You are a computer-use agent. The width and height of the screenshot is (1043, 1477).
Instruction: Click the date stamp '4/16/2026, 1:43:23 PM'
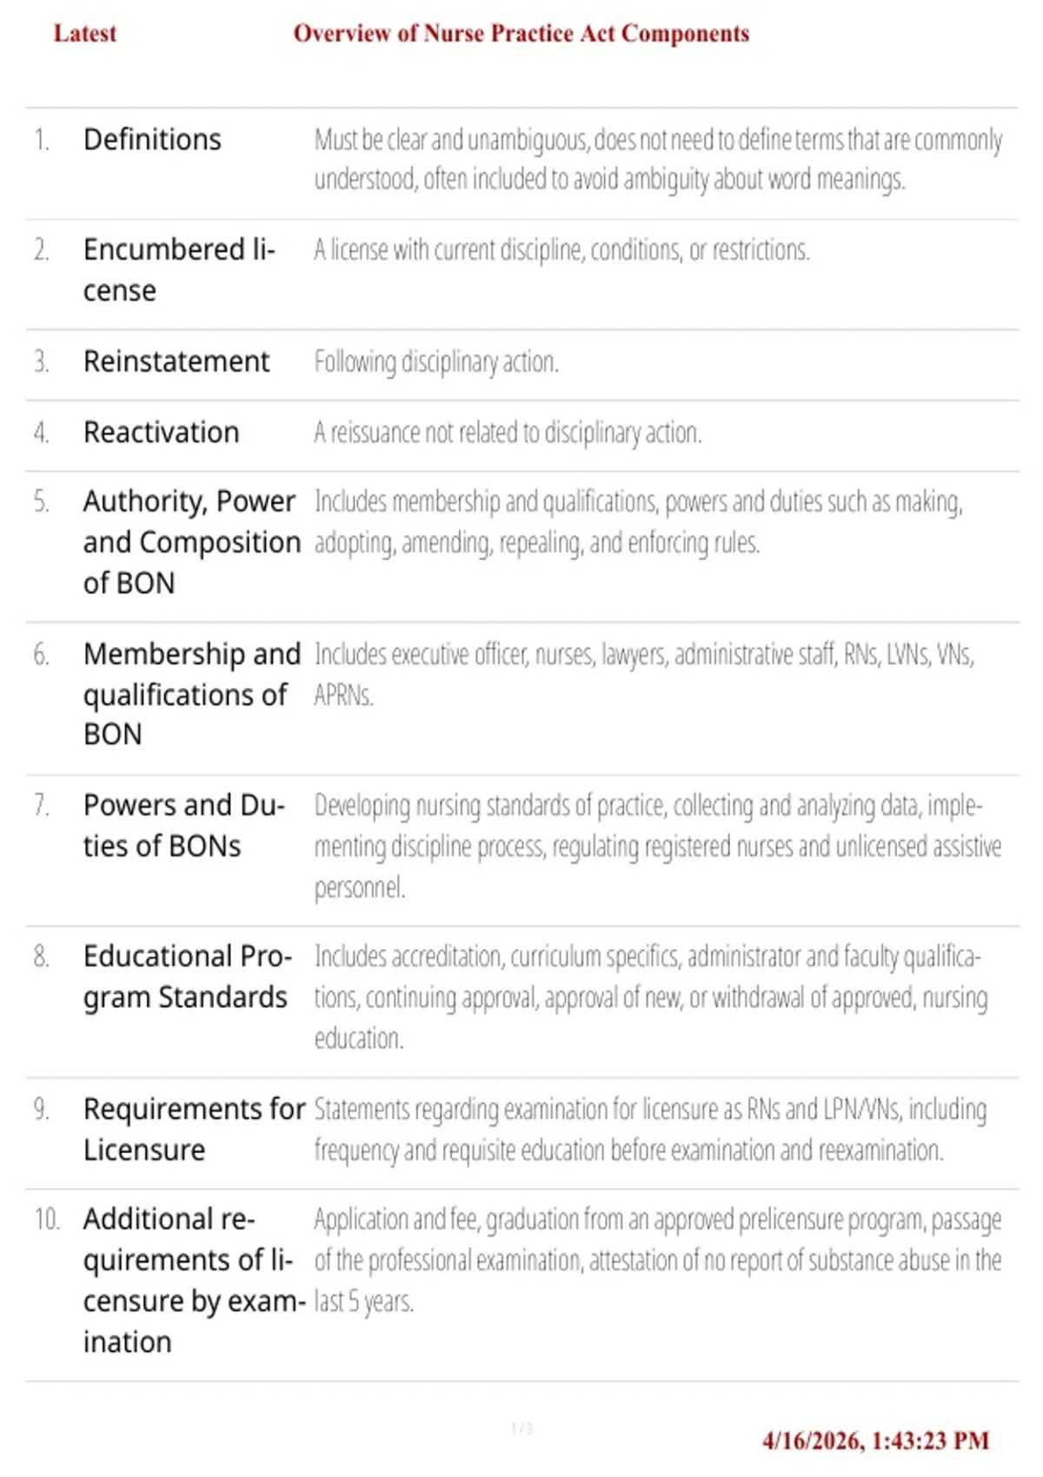point(876,1441)
